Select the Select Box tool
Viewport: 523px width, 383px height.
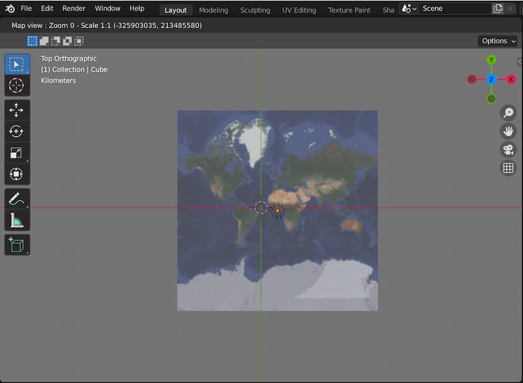17,65
